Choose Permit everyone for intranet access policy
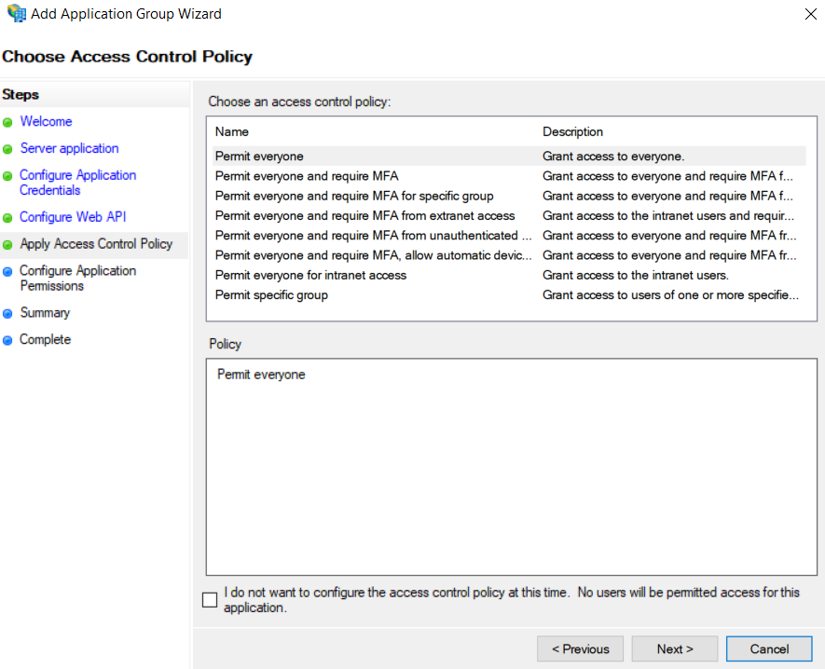This screenshot has height=669, width=825. pos(509,275)
